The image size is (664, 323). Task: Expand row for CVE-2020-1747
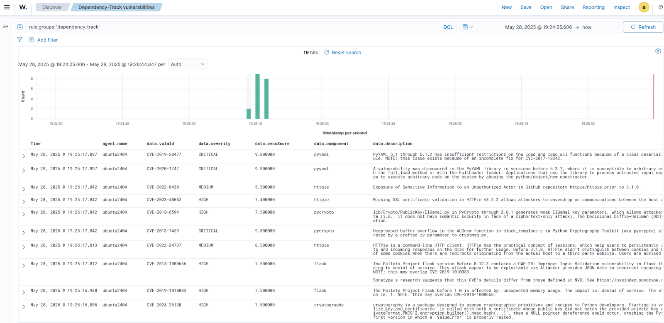[24, 171]
